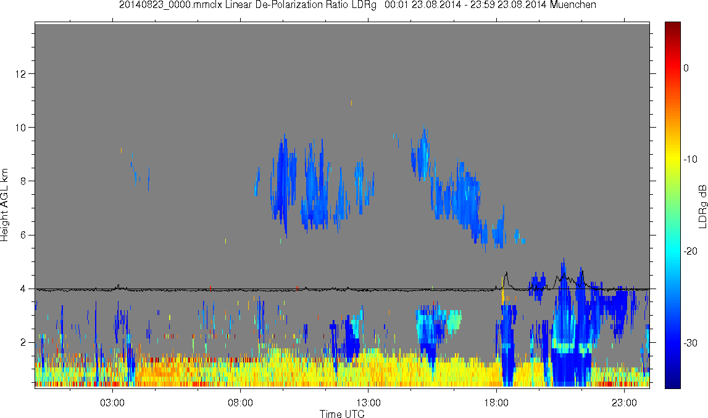Click the colorbar value label 0

tap(686, 68)
